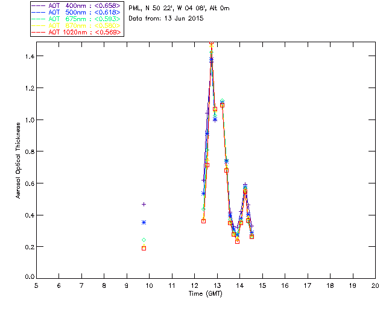The height and width of the screenshot is (309, 386).
Task: Click the y-axis tick label 0.2
Action: [x=30, y=247]
